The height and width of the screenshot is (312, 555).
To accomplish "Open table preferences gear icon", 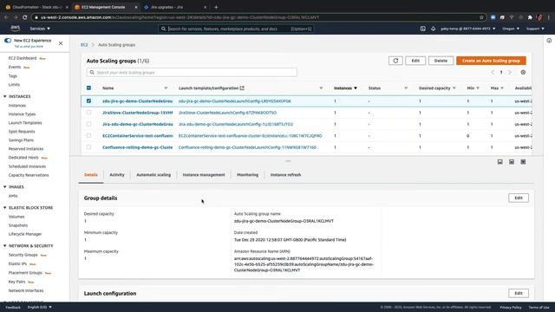I will tap(523, 72).
